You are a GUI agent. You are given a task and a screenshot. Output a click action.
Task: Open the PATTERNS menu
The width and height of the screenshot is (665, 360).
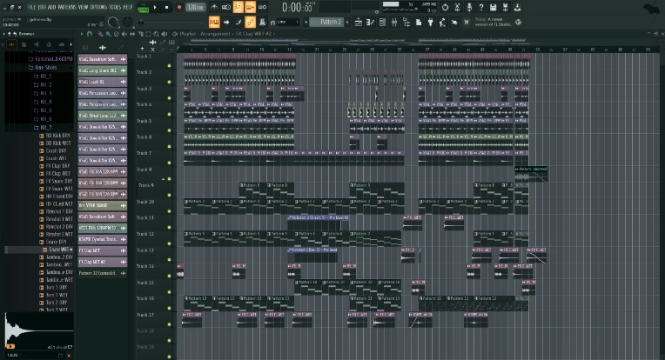69,6
